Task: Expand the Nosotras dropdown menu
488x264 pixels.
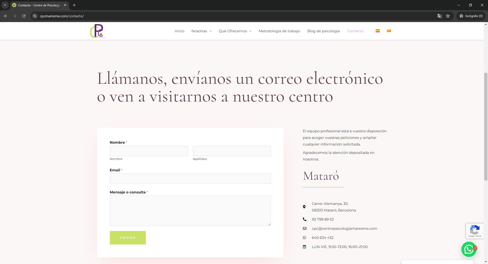Action: coord(201,31)
